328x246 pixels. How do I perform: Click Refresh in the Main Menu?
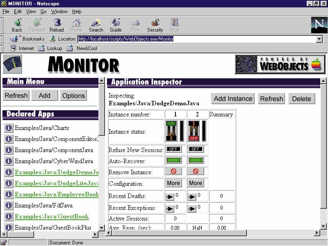[16, 96]
